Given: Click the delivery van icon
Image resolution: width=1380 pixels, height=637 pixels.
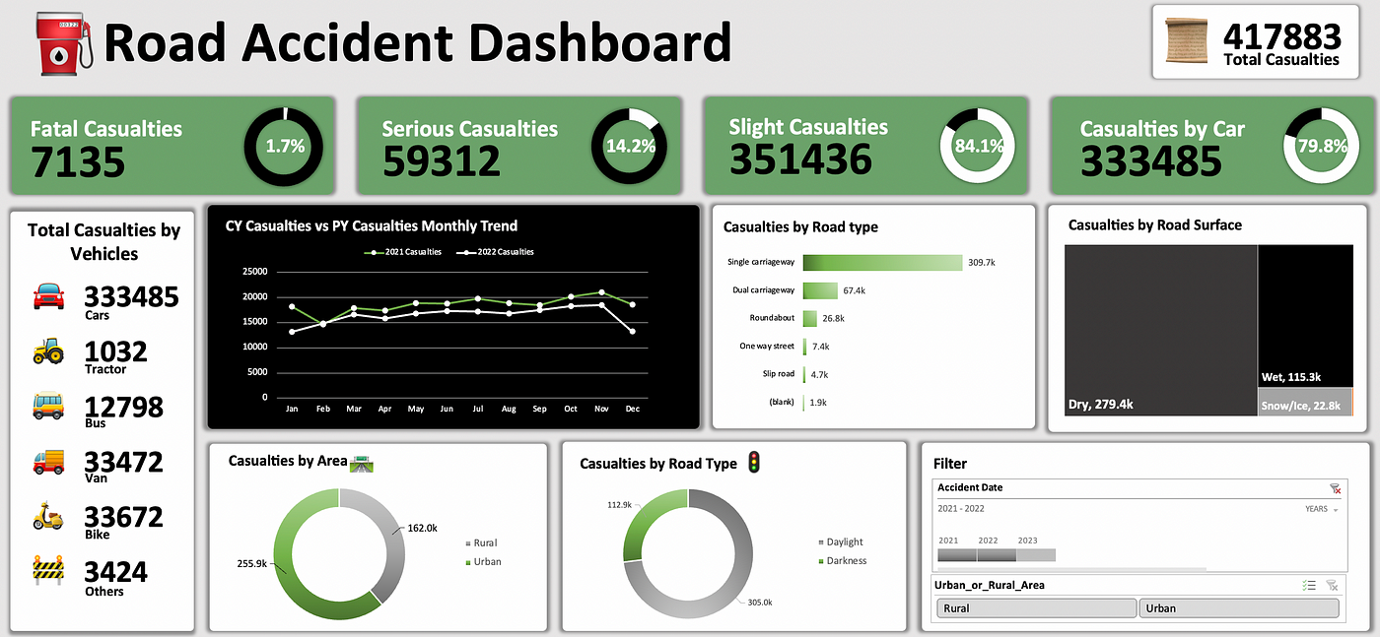Looking at the screenshot, I should pos(49,461).
